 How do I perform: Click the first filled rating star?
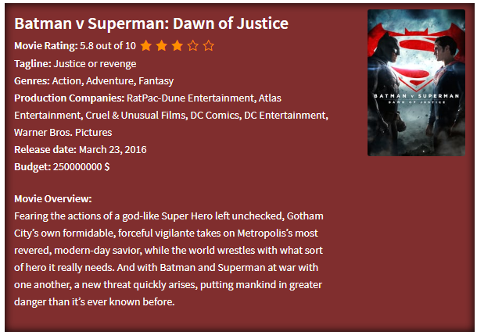146,46
